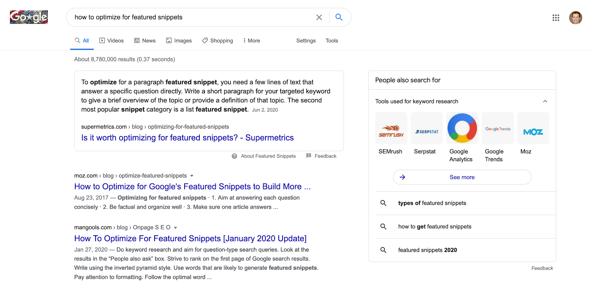The width and height of the screenshot is (593, 292).
Task: Switch to the Images tab
Action: tap(179, 41)
